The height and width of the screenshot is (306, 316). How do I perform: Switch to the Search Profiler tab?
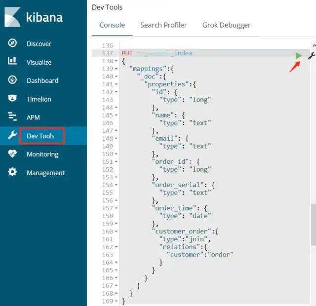click(x=163, y=25)
